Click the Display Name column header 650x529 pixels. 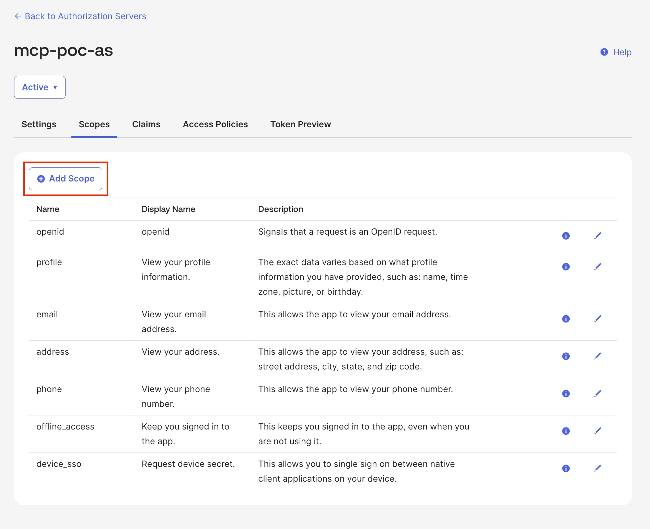coord(168,209)
